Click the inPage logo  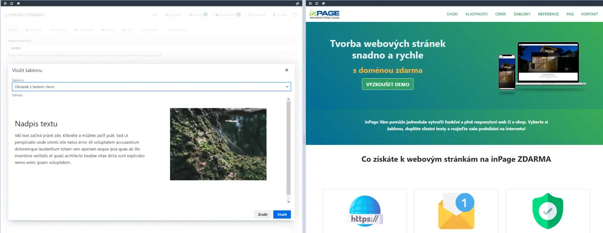324,14
